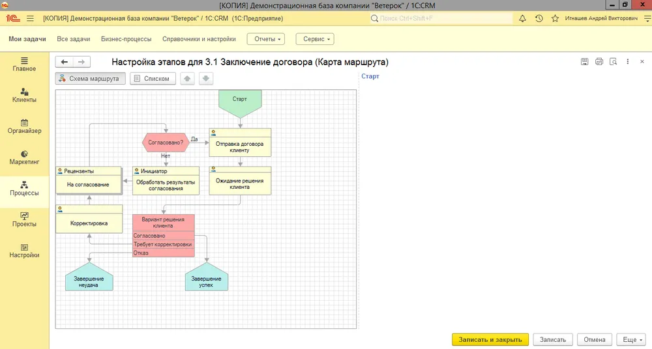Switch to Схема маршрута view
The image size is (652, 349).
click(x=90, y=79)
